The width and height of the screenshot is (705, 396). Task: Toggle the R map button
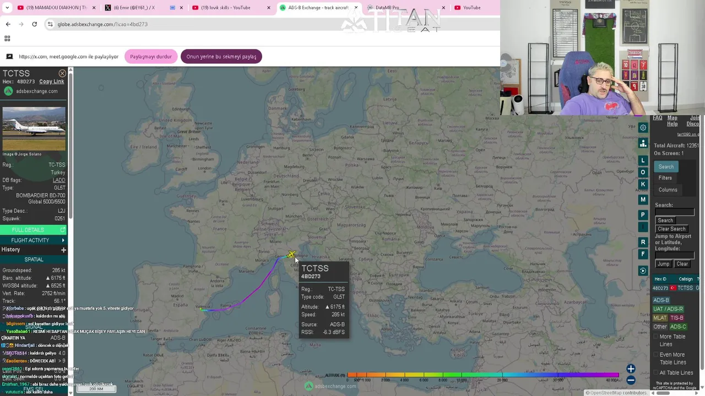click(643, 242)
